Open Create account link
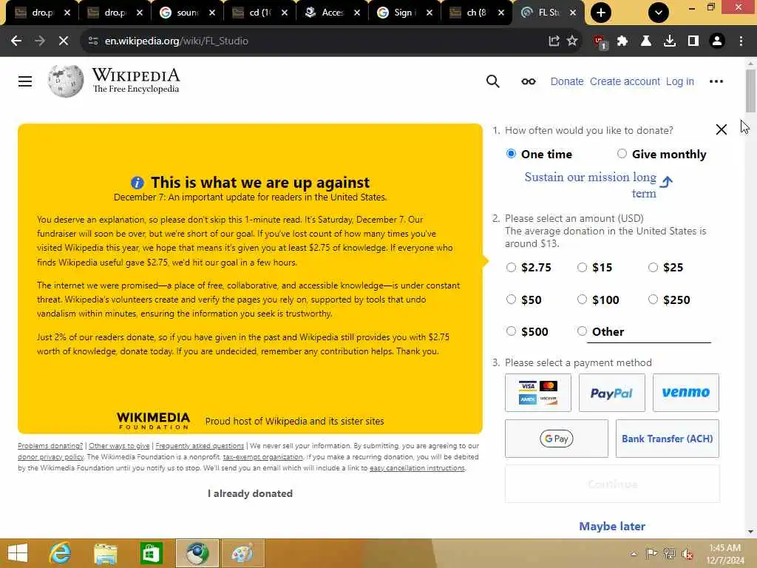 tap(625, 81)
